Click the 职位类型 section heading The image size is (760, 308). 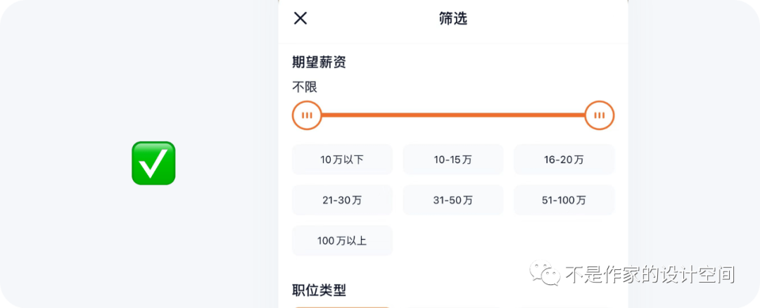319,290
